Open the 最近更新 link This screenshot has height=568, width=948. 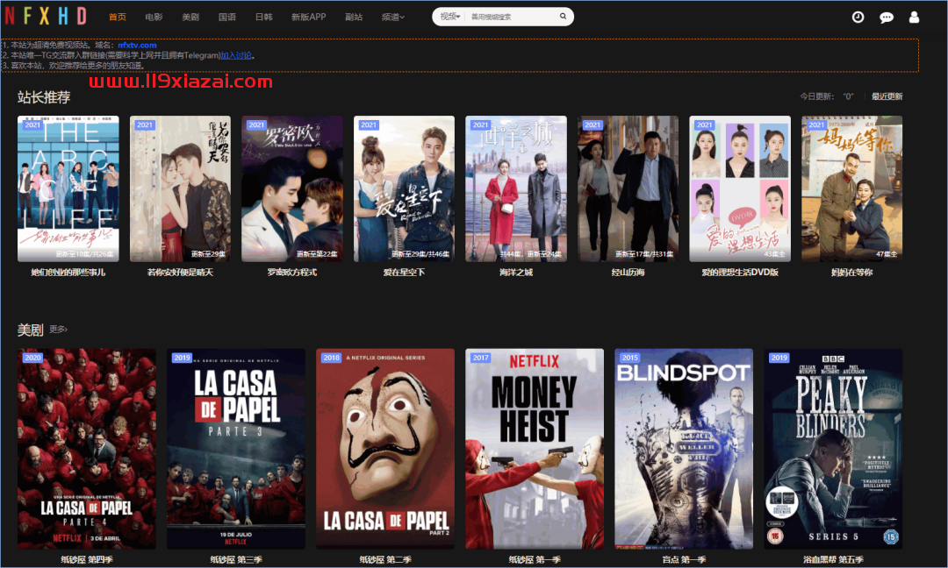(x=887, y=96)
